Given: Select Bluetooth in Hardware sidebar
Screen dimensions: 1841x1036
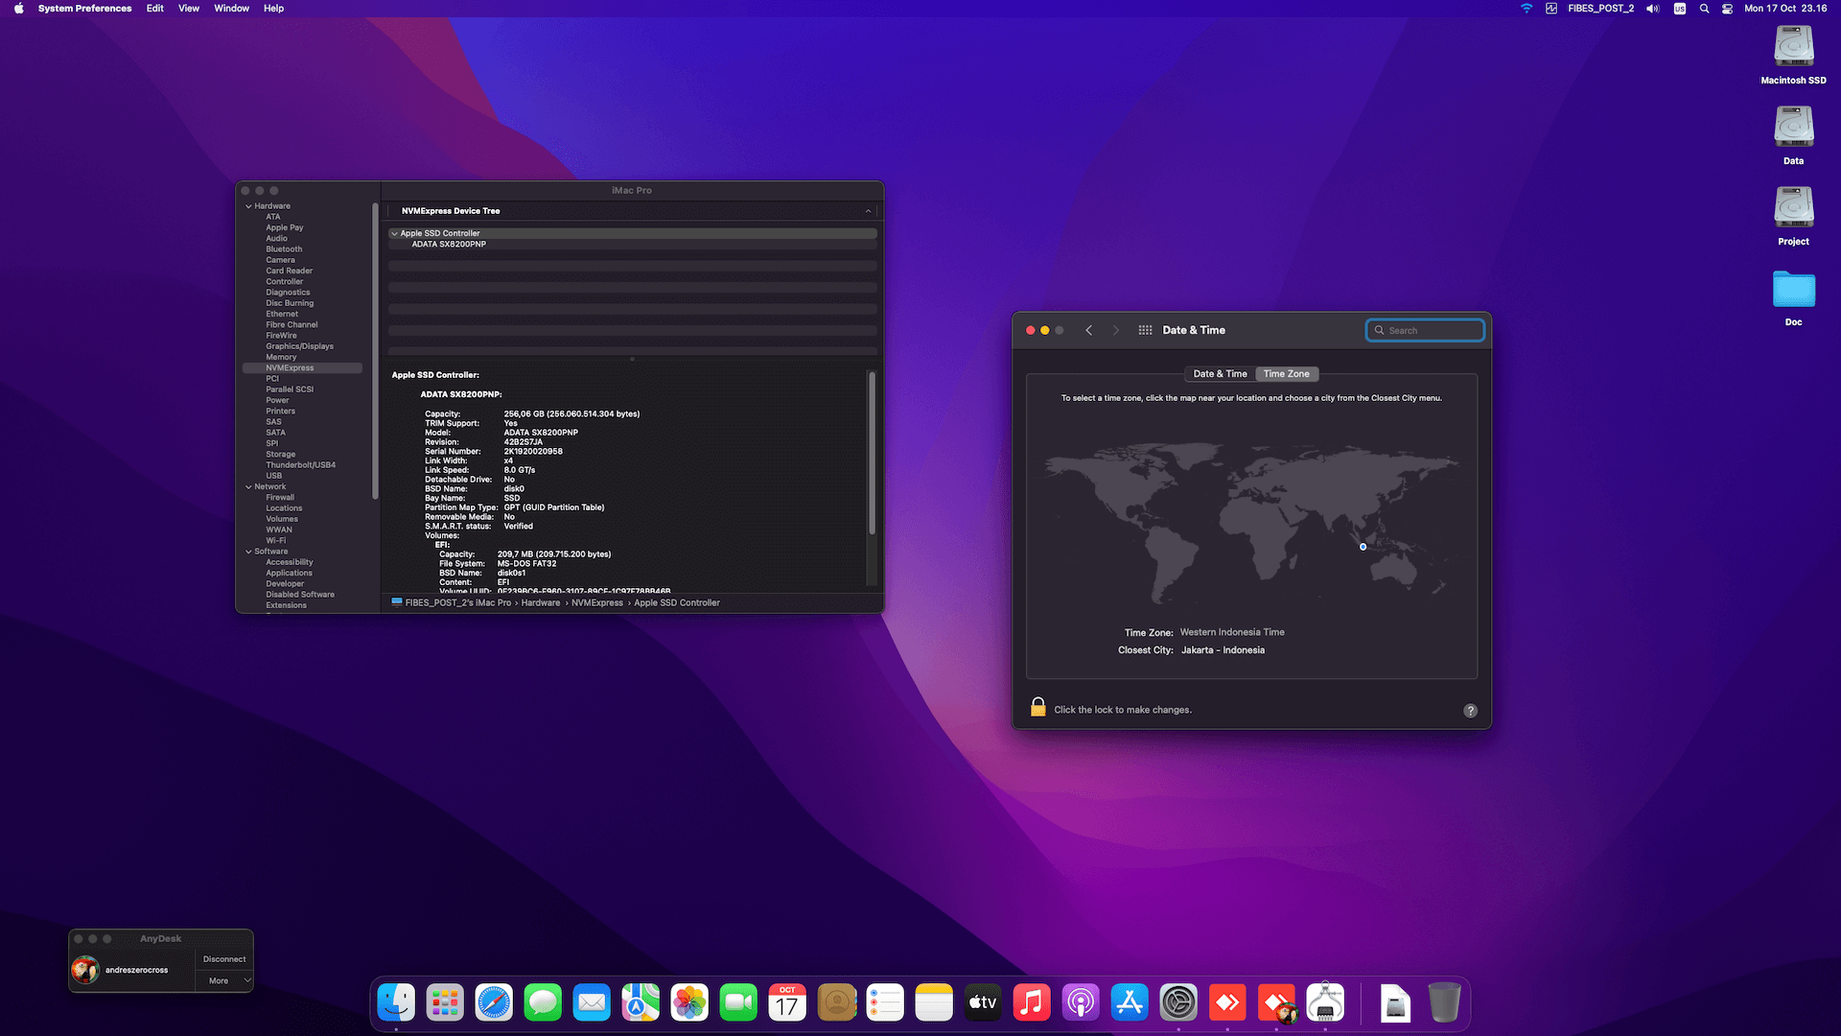Looking at the screenshot, I should 284,249.
